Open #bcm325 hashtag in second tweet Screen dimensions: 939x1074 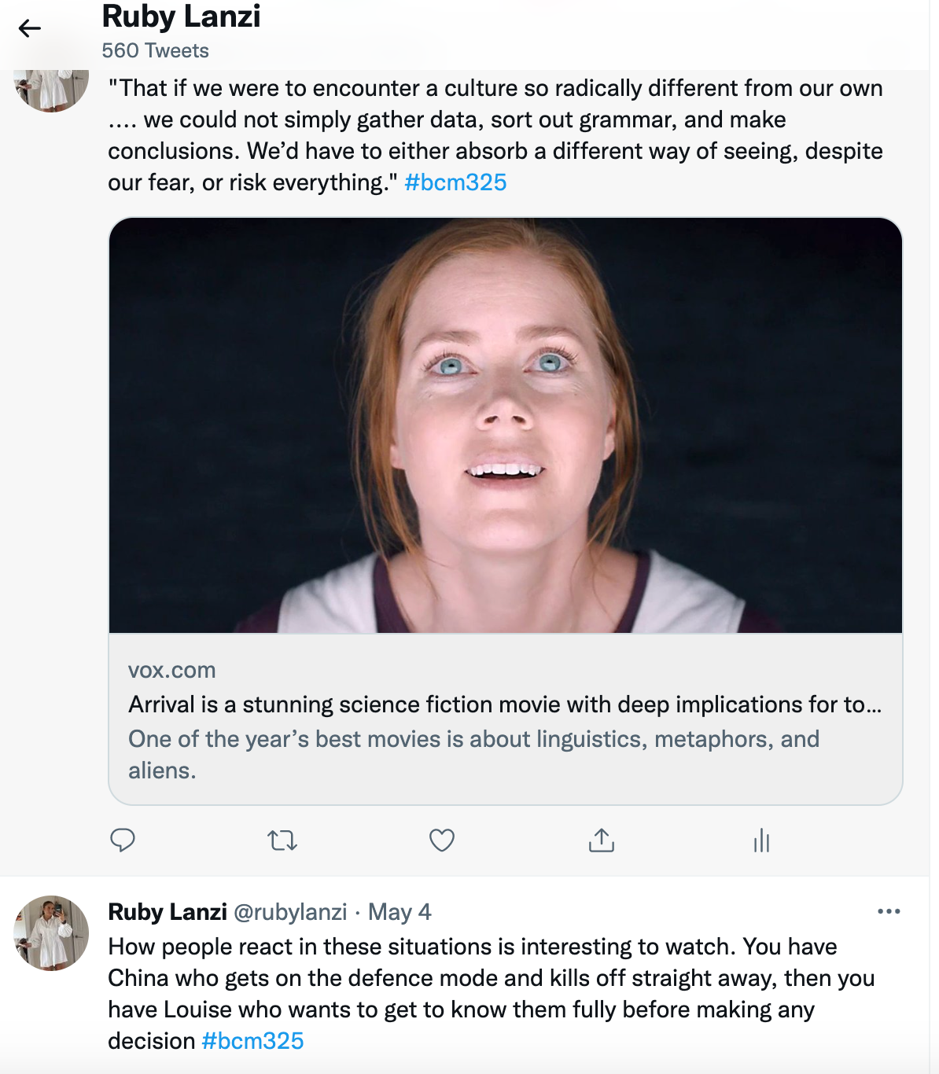tap(252, 1041)
